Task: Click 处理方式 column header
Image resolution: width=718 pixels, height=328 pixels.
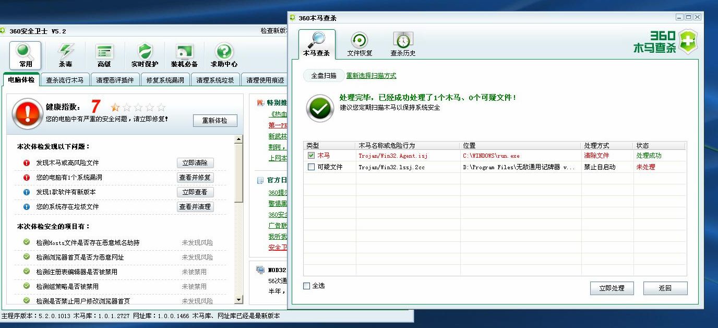Action: [x=607, y=146]
